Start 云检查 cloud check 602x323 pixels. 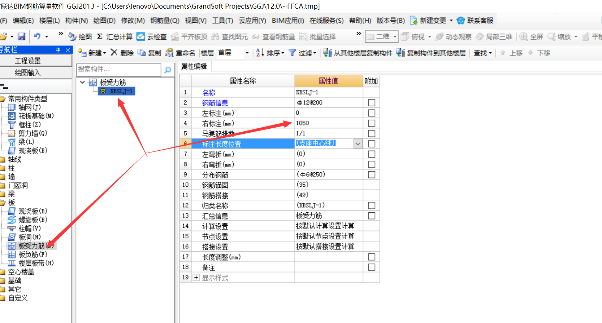click(152, 36)
